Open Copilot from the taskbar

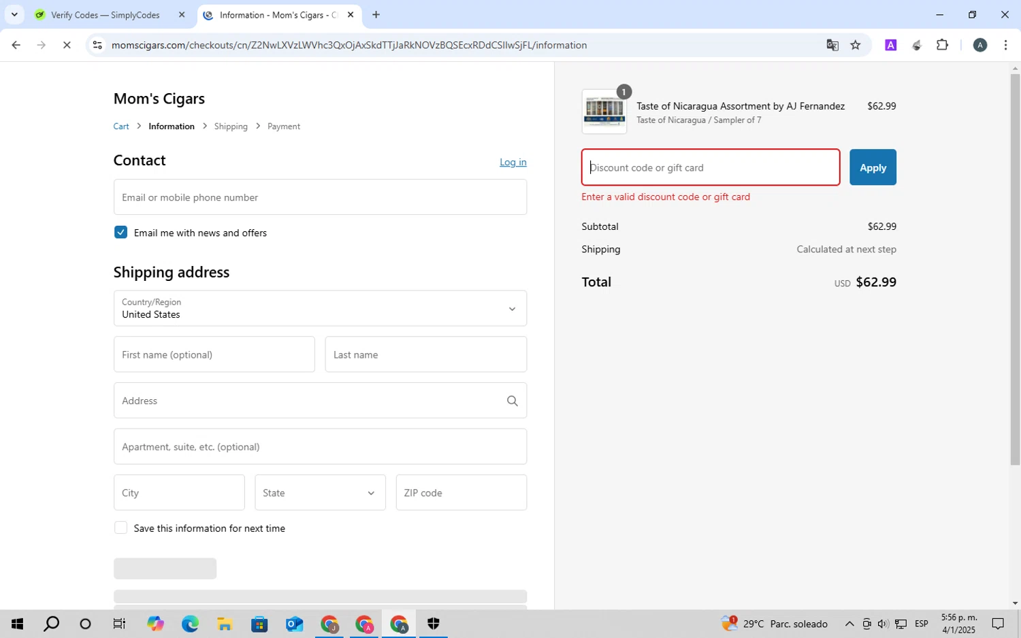(x=155, y=624)
